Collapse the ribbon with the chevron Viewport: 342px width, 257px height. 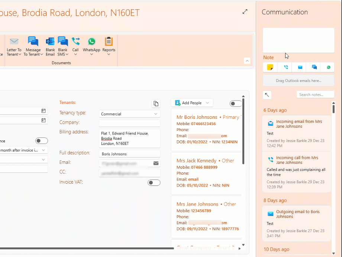[247, 61]
